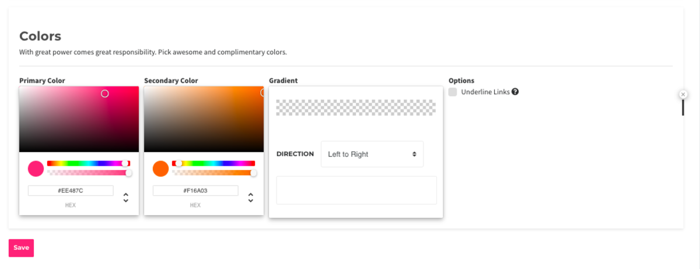Image resolution: width=700 pixels, height=269 pixels.
Task: Click the Primary Color saturation picker area
Action: tap(79, 119)
